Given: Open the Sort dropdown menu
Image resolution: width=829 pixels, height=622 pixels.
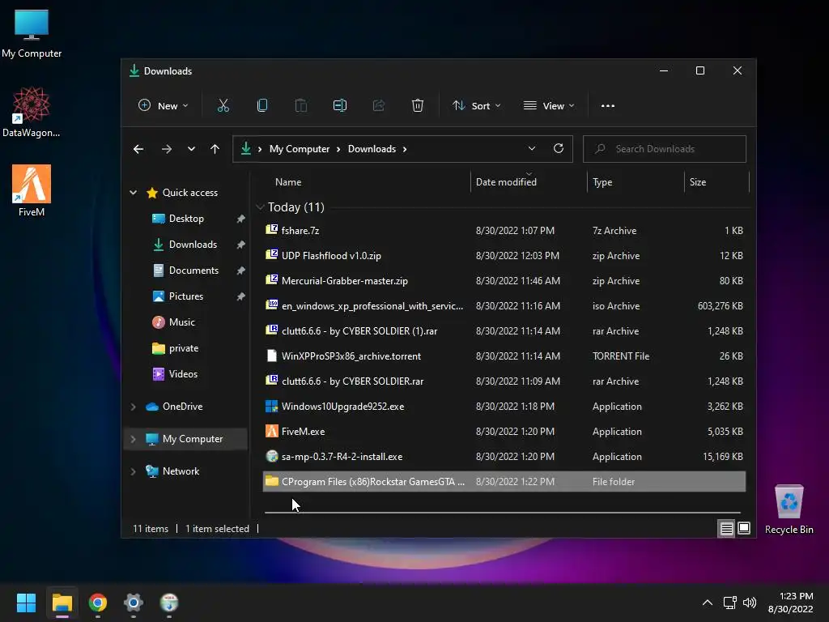Looking at the screenshot, I should (x=476, y=106).
